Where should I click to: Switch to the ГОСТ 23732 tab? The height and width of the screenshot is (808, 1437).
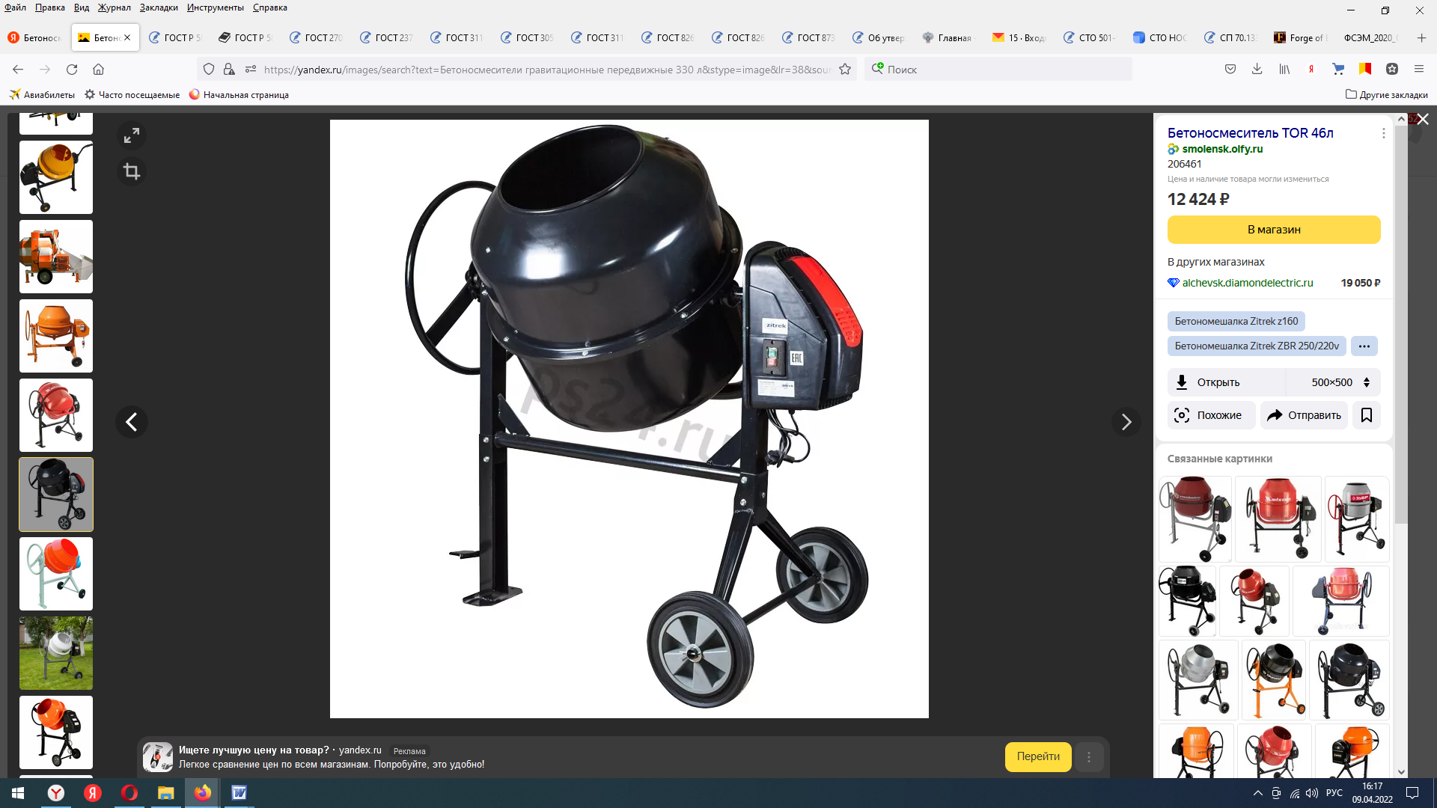pyautogui.click(x=386, y=37)
